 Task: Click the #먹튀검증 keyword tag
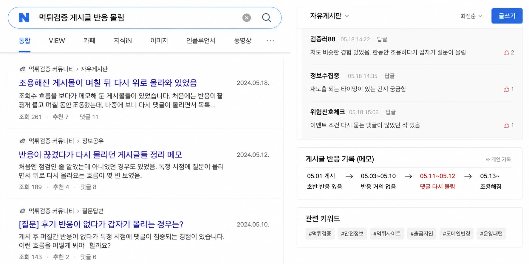pyautogui.click(x=320, y=234)
